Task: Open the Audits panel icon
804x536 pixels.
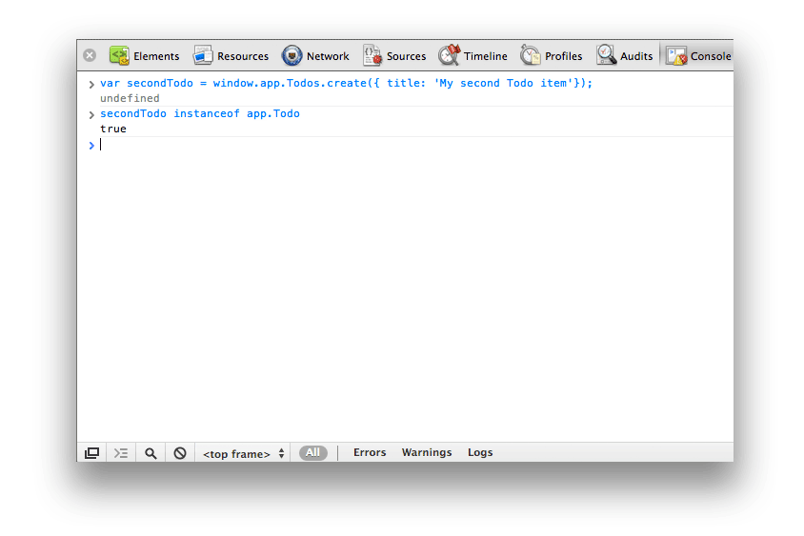Action: click(x=606, y=55)
